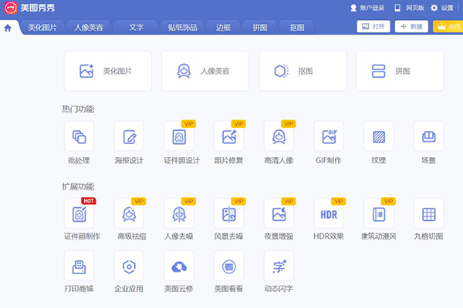Open the GIF制作 maker tool

[x=328, y=137]
